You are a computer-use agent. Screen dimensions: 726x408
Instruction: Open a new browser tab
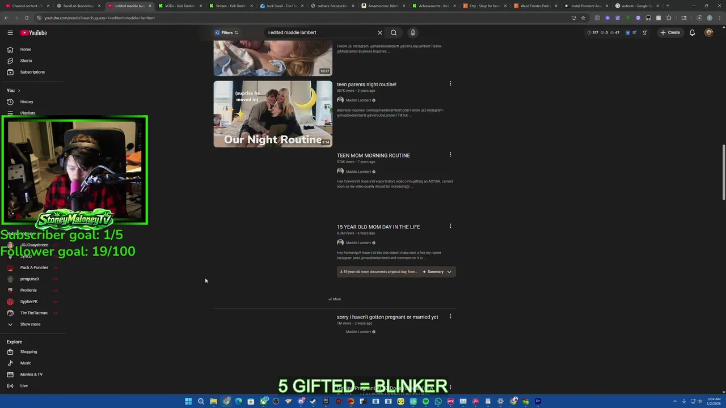668,6
